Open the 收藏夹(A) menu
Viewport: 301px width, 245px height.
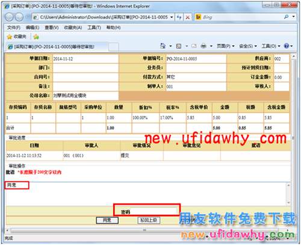[73, 28]
